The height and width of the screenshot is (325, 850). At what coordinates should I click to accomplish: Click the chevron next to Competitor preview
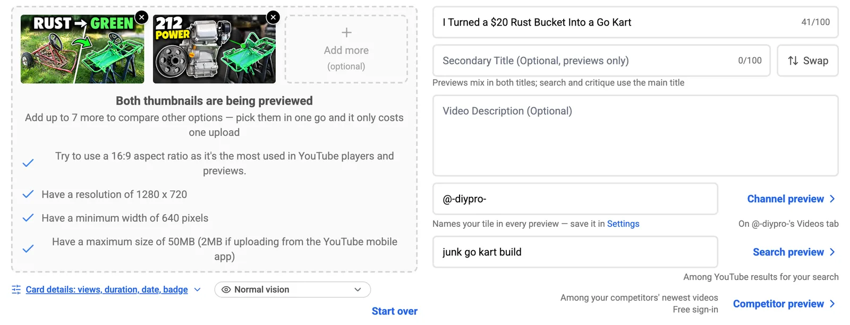(832, 304)
